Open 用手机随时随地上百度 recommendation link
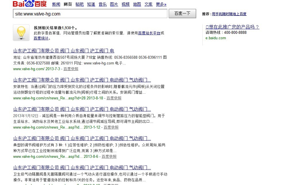The height and width of the screenshot is (185, 283). 229,14
